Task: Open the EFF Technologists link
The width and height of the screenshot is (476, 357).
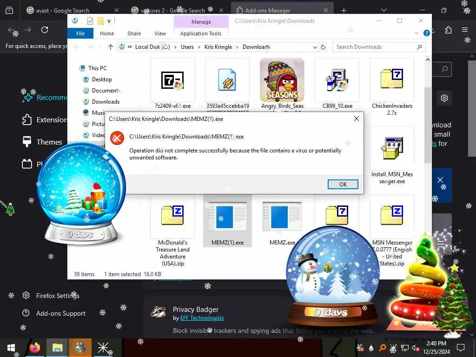Action: pos(202,318)
